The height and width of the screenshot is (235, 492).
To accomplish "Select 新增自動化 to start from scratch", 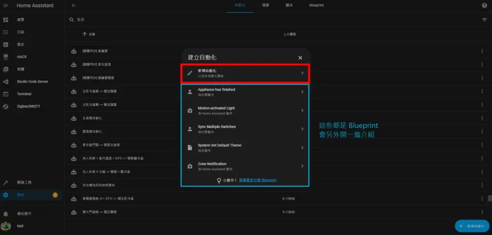I will [x=245, y=73].
